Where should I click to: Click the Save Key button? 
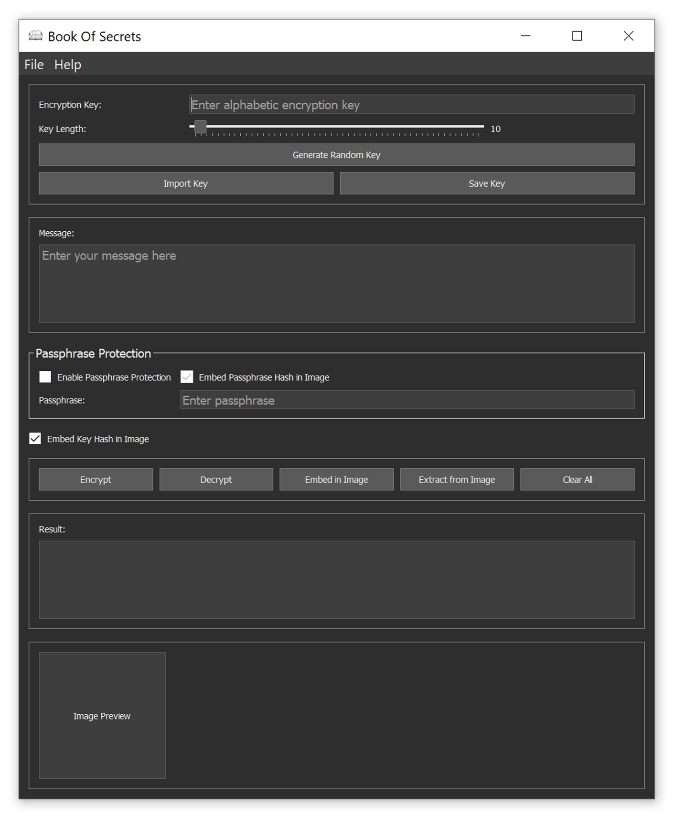[x=487, y=183]
